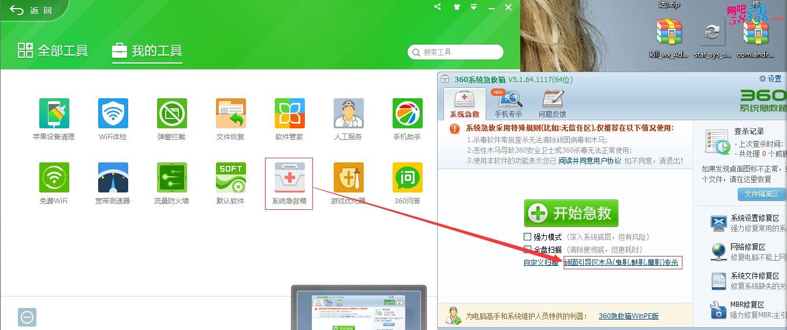Click the 设置 gear in the 360系统急救箱 window
The width and height of the screenshot is (787, 330).
click(x=770, y=79)
